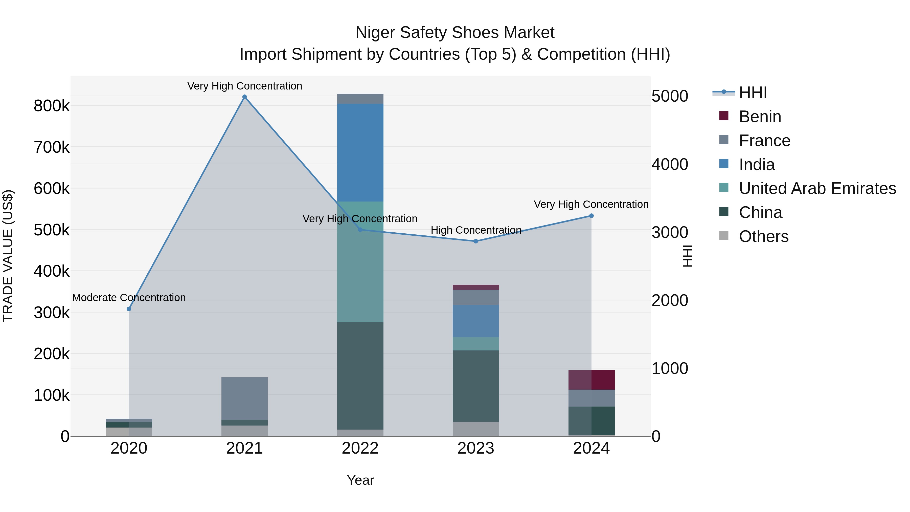Click the Very High Concentration label near 2022
Image resolution: width=910 pixels, height=512 pixels.
point(360,219)
